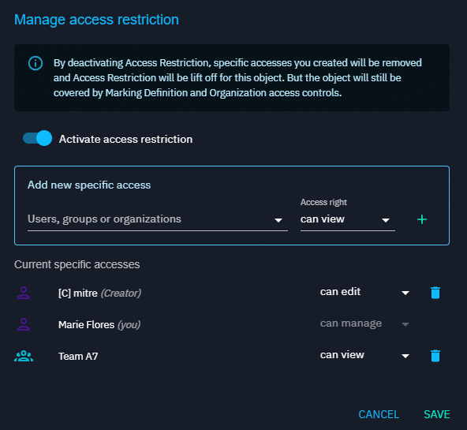Delete the [C] mitre specific access
The image size is (467, 430).
coord(435,293)
